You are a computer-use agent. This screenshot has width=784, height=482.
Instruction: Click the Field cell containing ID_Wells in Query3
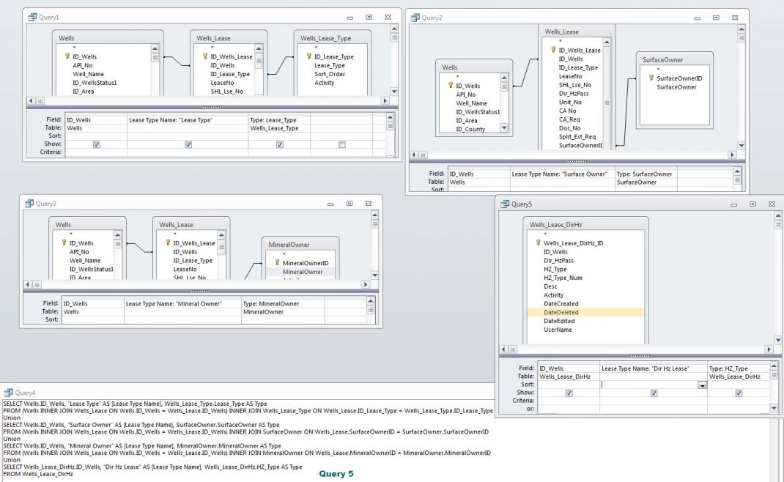(x=93, y=303)
